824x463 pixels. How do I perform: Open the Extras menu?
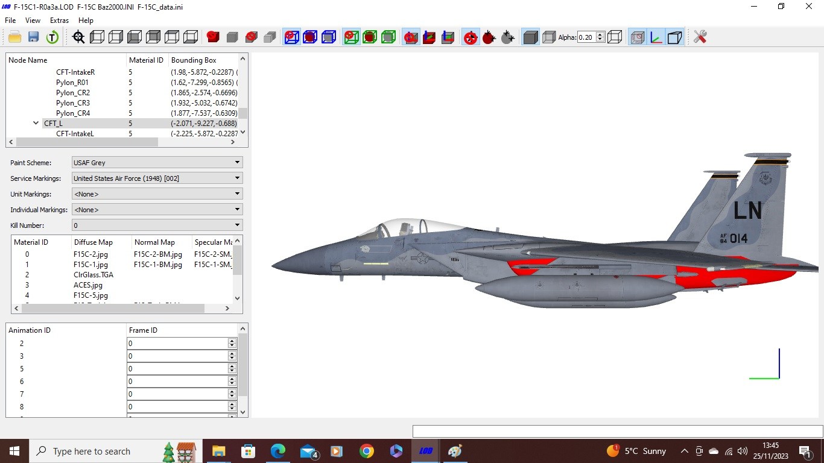pyautogui.click(x=59, y=20)
